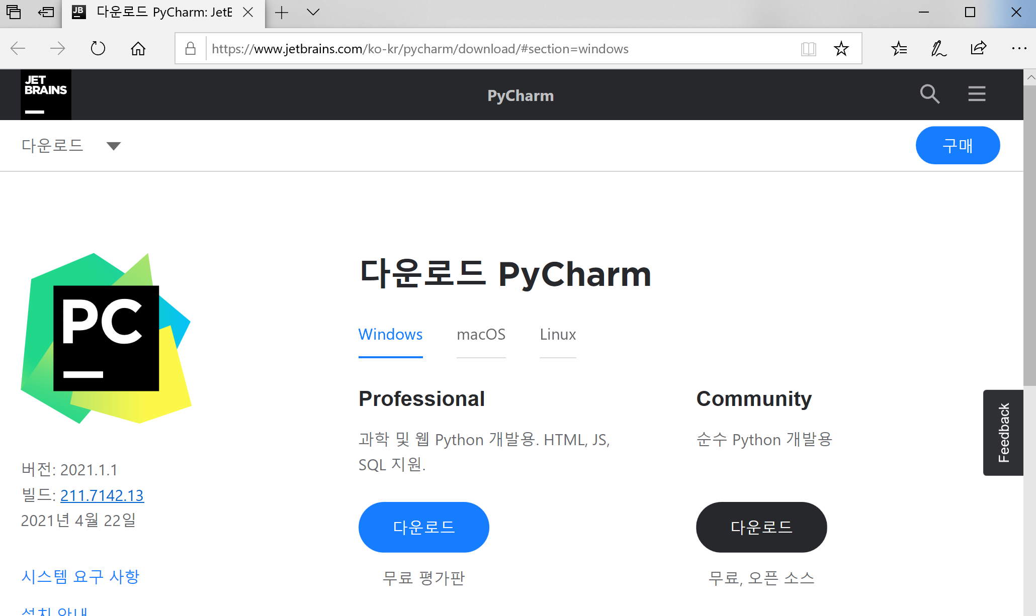1036x616 pixels.
Task: Show tab previews chevron
Action: (x=313, y=12)
